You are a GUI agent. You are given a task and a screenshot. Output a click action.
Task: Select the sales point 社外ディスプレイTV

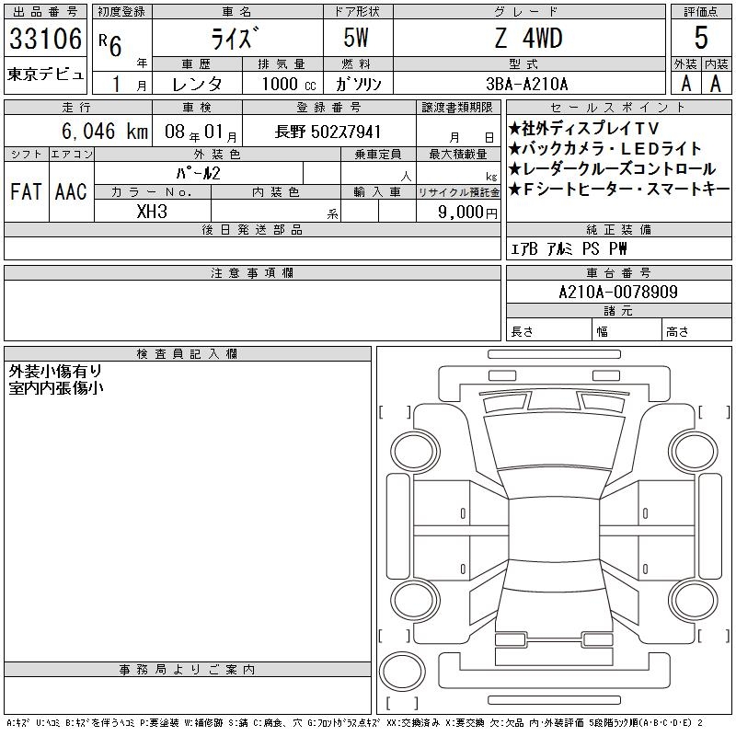pyautogui.click(x=584, y=128)
